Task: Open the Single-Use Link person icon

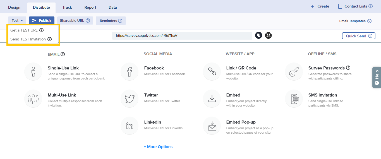Action: [33, 72]
